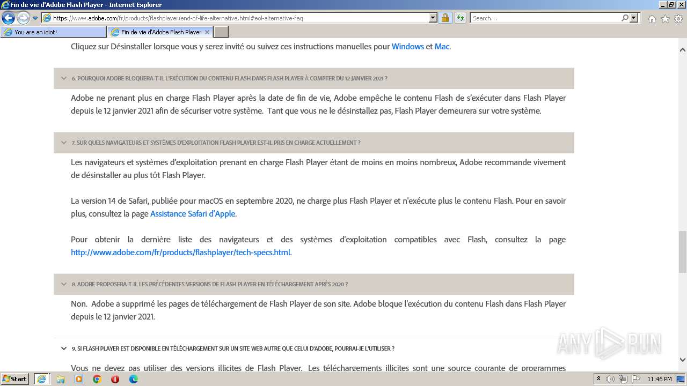The image size is (687, 386).
Task: Collapse FAQ question 6 chevron
Action: tap(64, 78)
